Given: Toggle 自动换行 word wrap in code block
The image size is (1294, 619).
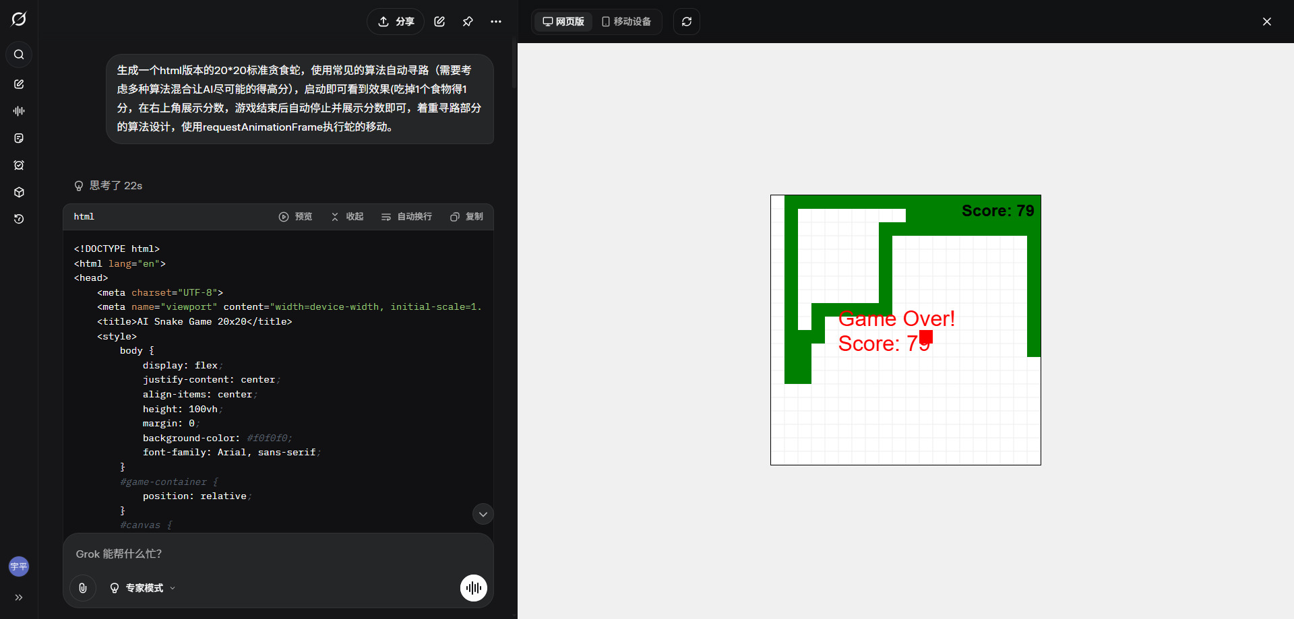Looking at the screenshot, I should point(406,217).
